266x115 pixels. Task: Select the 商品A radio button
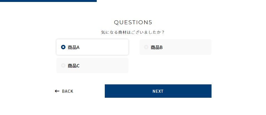pos(63,47)
